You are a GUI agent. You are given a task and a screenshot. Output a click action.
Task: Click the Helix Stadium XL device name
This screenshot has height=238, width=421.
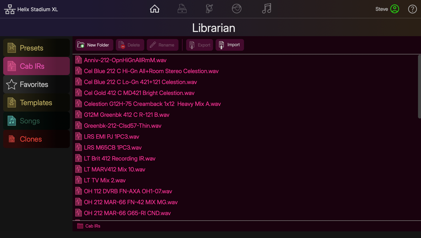point(38,9)
